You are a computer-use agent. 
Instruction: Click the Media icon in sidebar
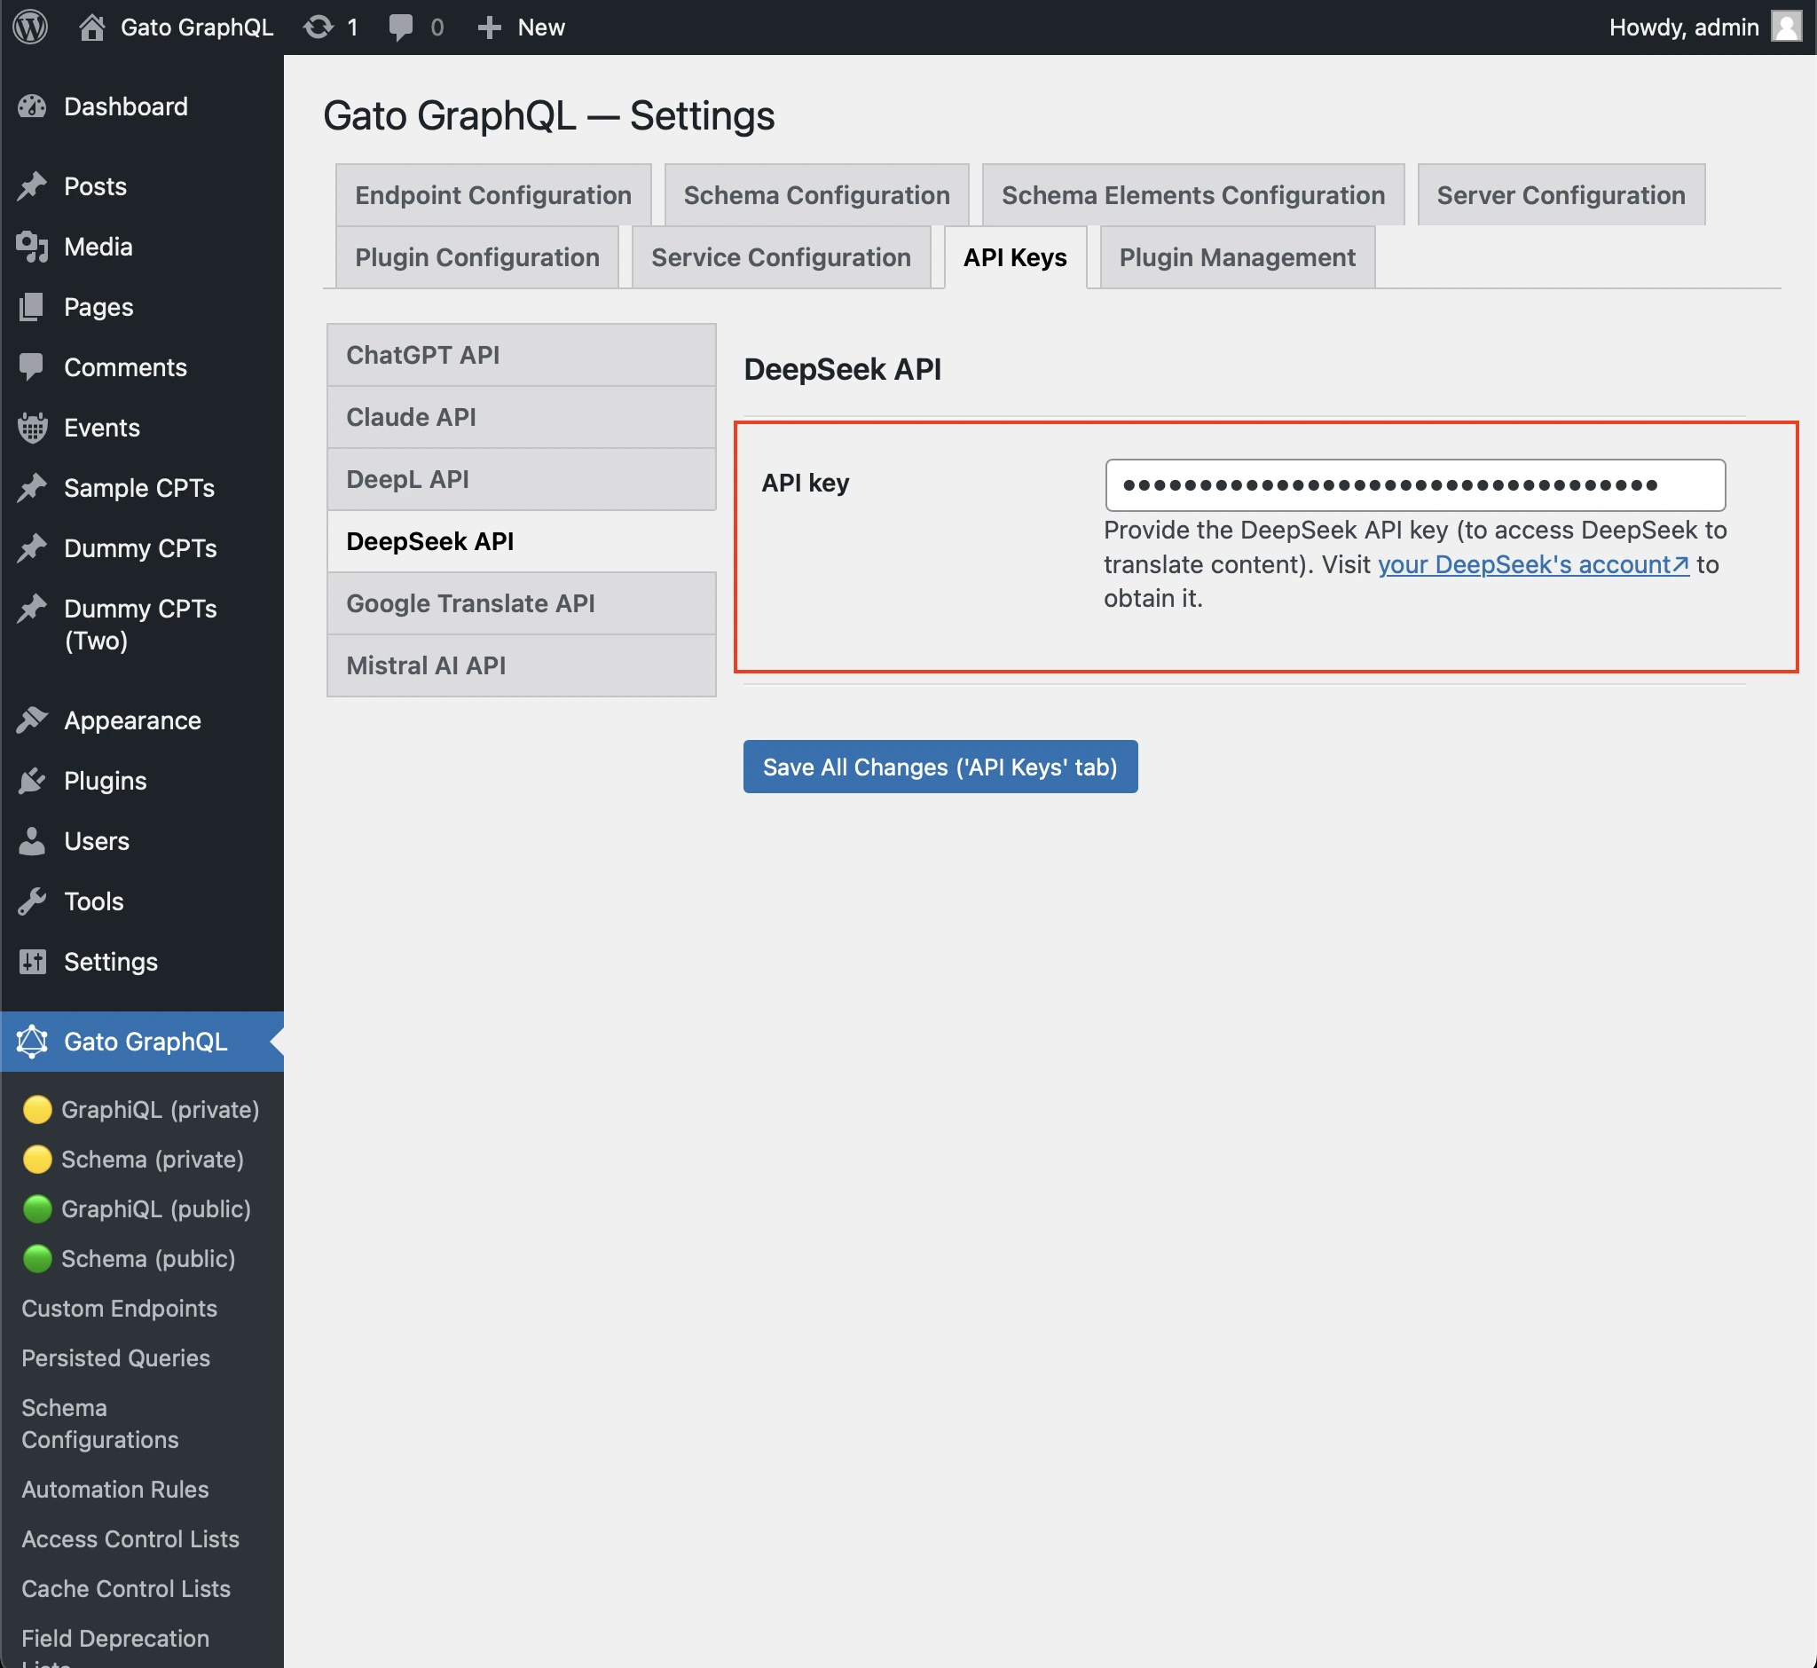(x=33, y=247)
